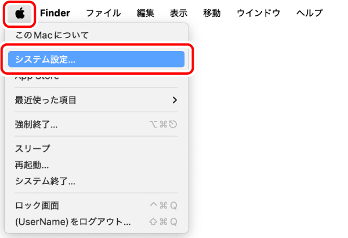Select システム設定... menu entry

click(96, 59)
